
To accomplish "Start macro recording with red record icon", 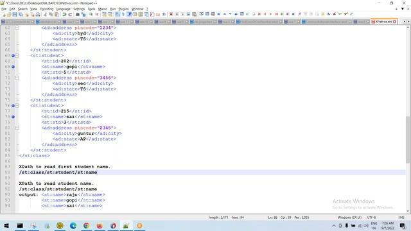I will click(x=171, y=14).
